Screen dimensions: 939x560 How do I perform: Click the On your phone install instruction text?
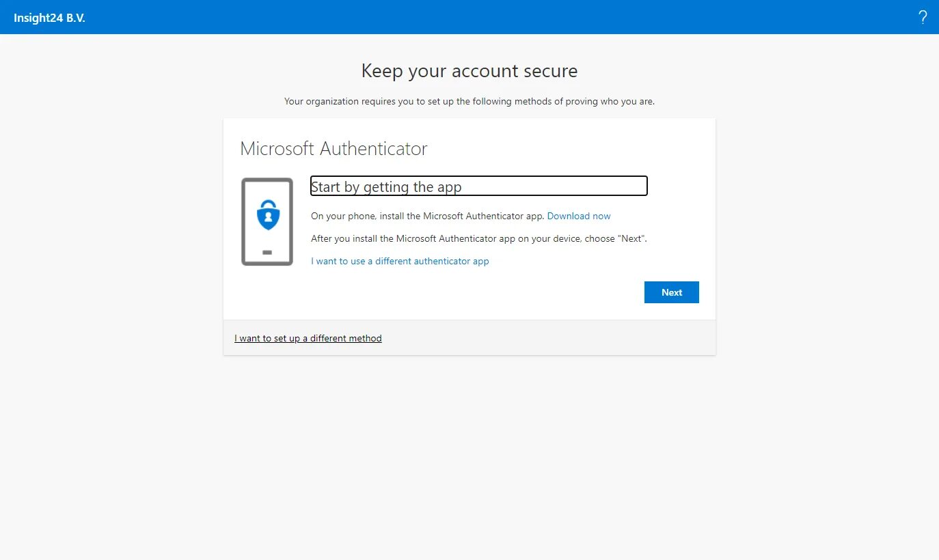(x=428, y=216)
